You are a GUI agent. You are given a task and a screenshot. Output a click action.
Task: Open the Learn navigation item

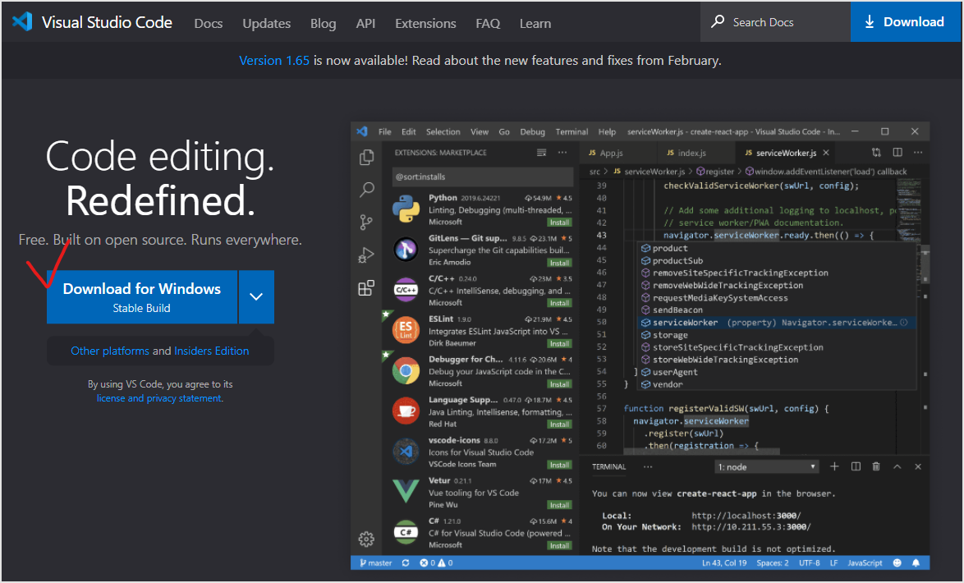coord(535,23)
